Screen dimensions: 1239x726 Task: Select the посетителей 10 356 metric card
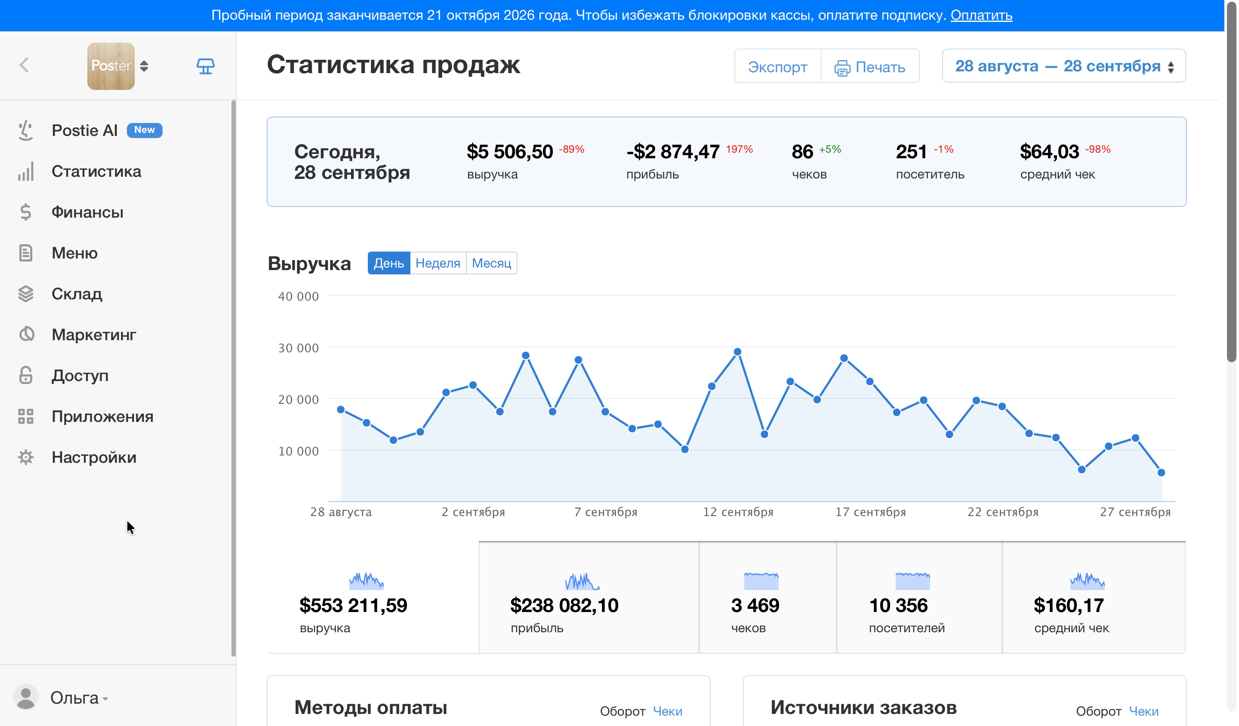(x=919, y=597)
